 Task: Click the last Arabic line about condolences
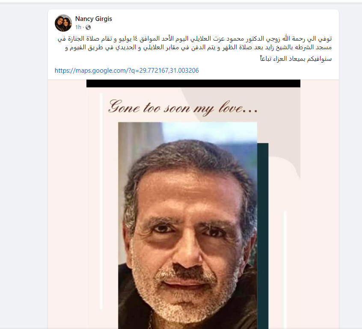[x=296, y=59]
